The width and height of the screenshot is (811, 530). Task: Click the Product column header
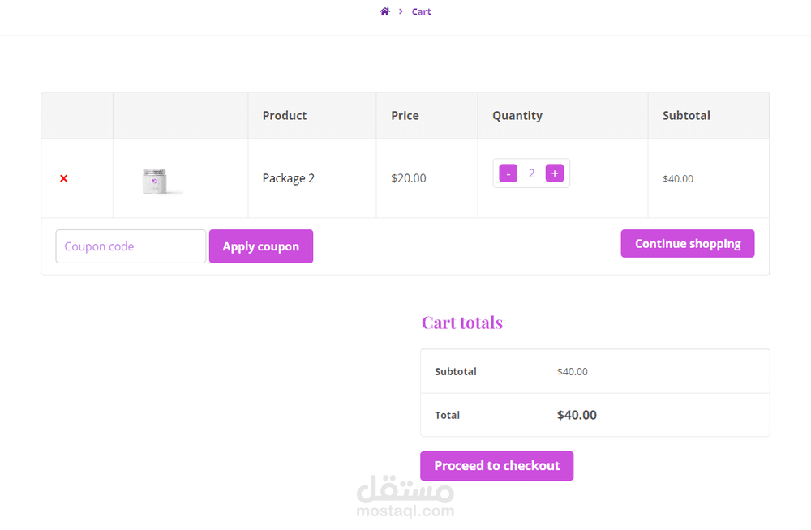pos(284,115)
